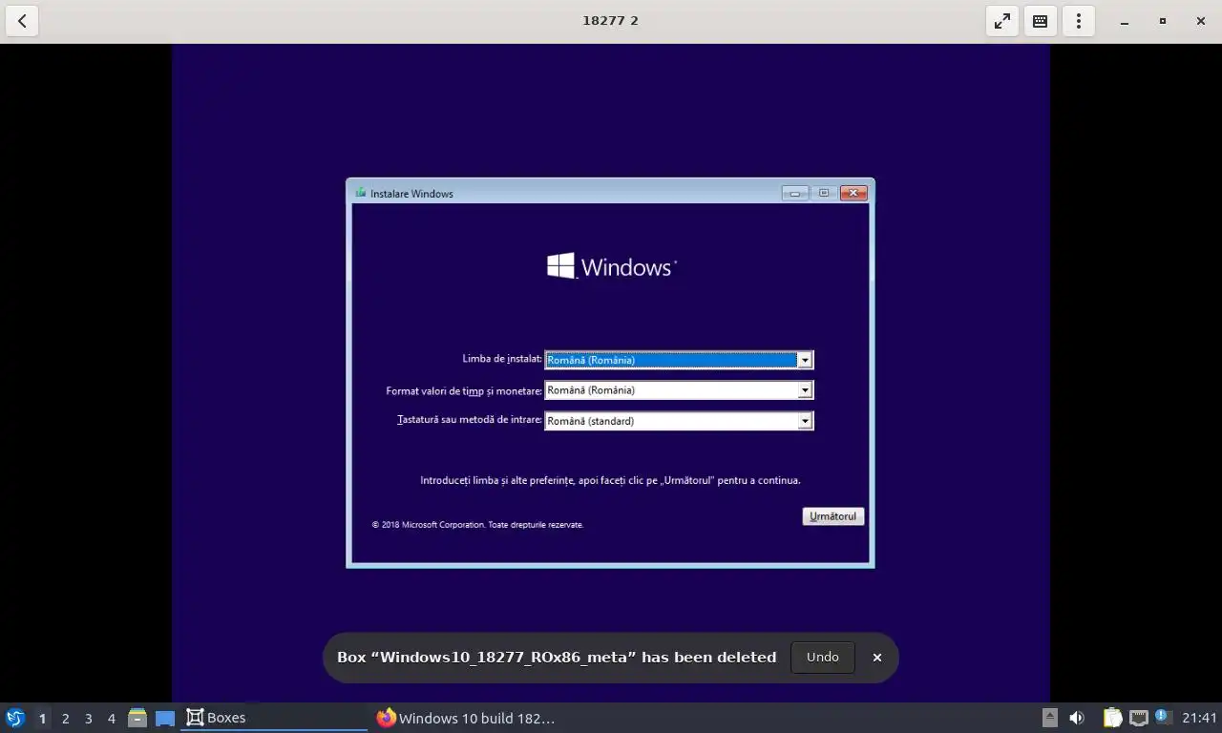Switch to workspace 4

(x=112, y=719)
